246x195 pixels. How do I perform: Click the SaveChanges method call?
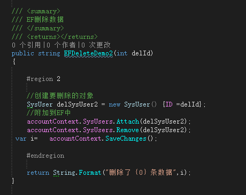click(x=126, y=139)
